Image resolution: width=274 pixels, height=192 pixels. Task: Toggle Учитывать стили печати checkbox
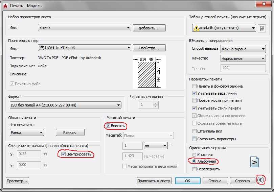click(x=194, y=108)
